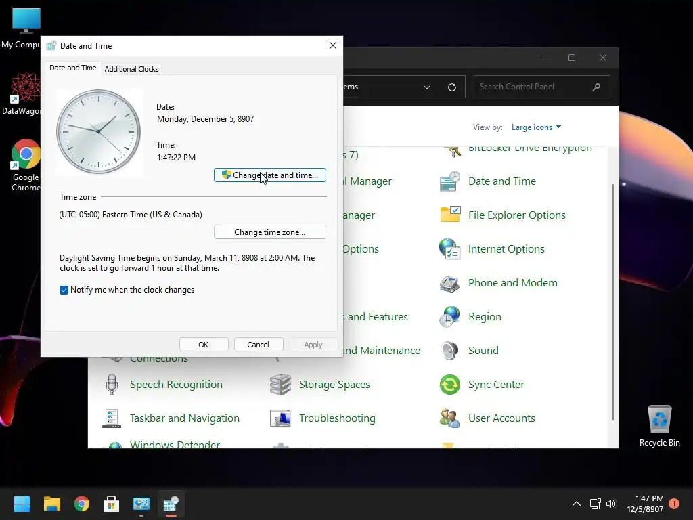Cancel the Date and Time dialog
This screenshot has height=520, width=693.
point(258,345)
